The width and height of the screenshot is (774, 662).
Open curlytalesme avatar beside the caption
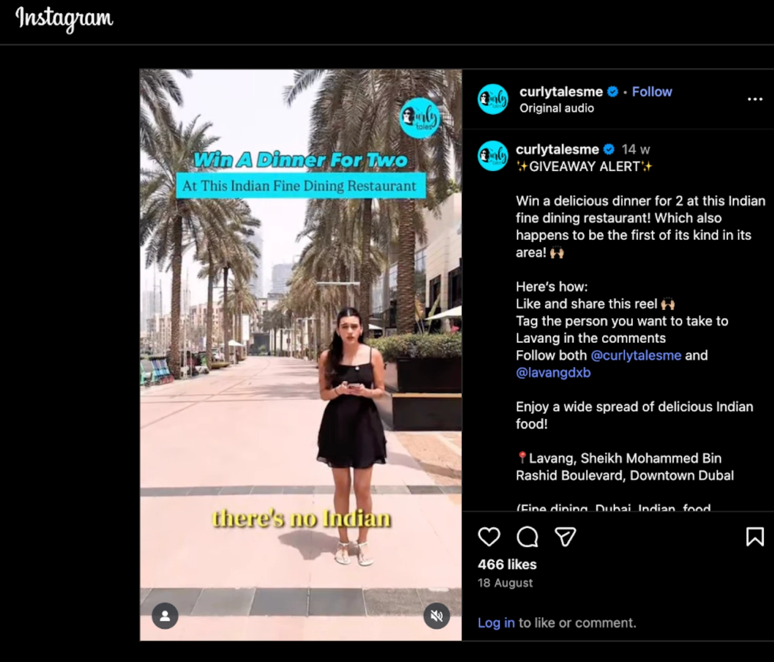pos(493,156)
